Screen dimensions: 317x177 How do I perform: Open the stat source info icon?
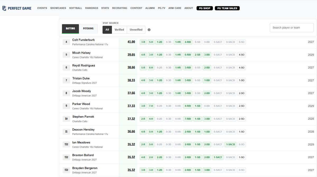(x=149, y=30)
